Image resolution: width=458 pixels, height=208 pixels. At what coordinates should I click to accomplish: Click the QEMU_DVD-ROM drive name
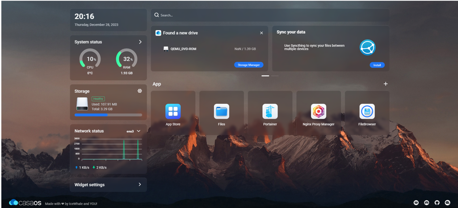pyautogui.click(x=184, y=49)
